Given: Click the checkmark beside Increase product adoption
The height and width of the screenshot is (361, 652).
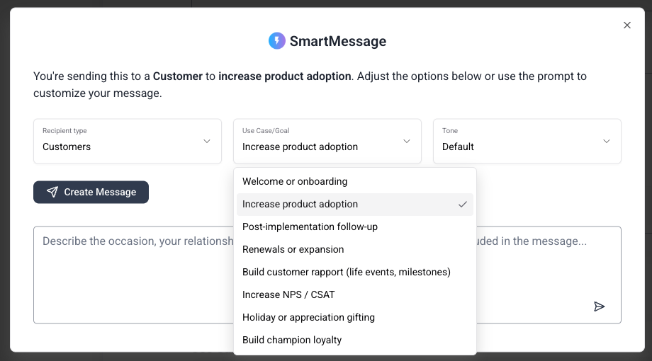Looking at the screenshot, I should coord(462,205).
